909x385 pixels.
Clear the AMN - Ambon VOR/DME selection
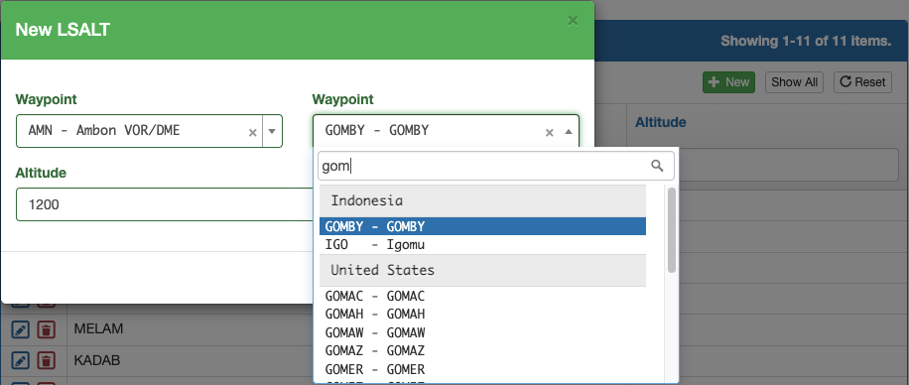[x=253, y=132]
